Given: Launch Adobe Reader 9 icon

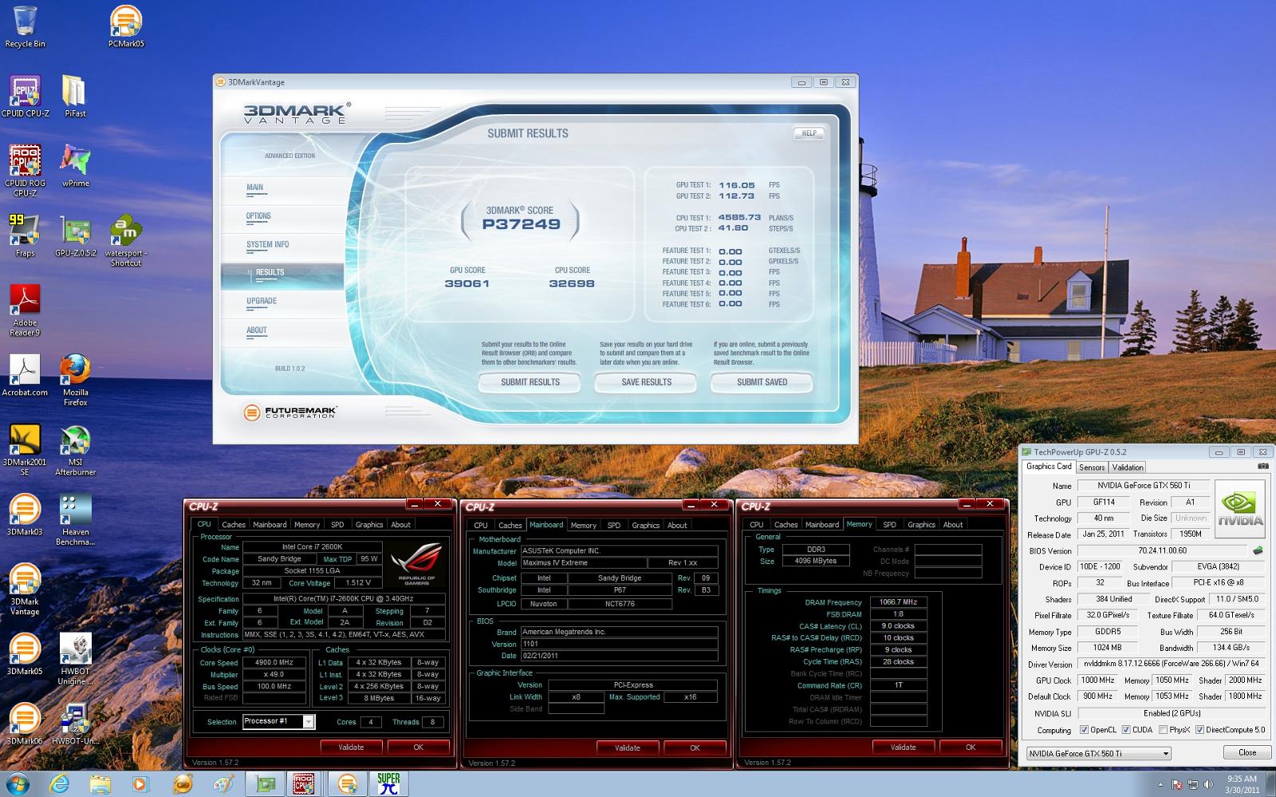Looking at the screenshot, I should (x=25, y=310).
